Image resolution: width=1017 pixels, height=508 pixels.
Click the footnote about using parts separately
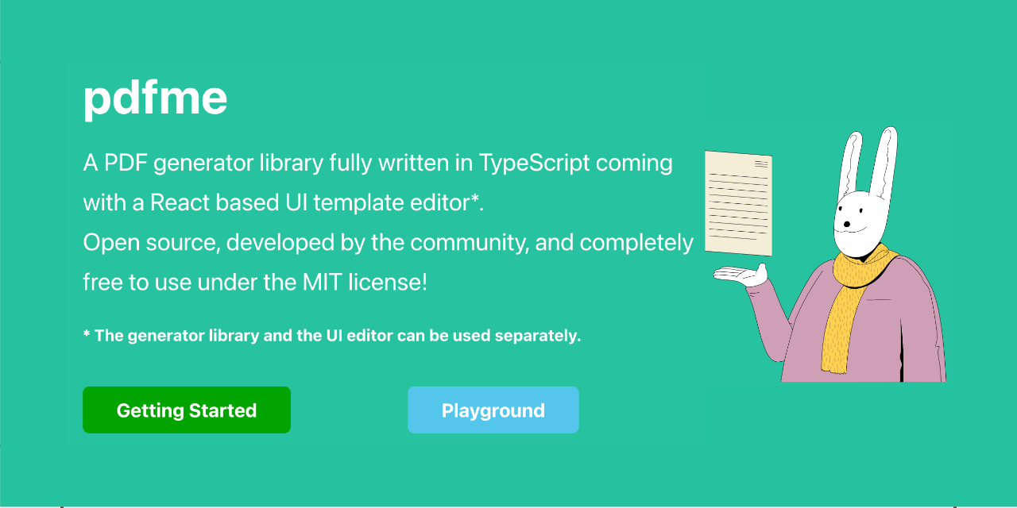pyautogui.click(x=332, y=335)
